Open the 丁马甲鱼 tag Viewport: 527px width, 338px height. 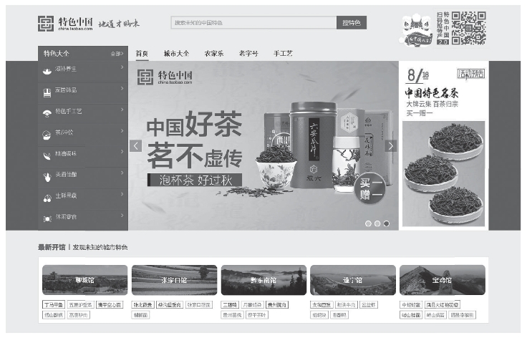53,305
